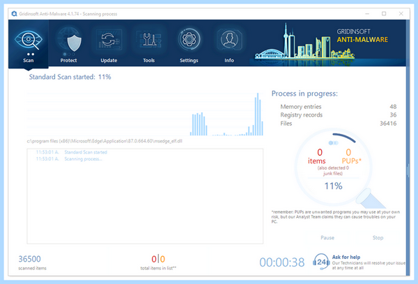Select the Protect tab label
The image size is (418, 284).
(x=68, y=60)
